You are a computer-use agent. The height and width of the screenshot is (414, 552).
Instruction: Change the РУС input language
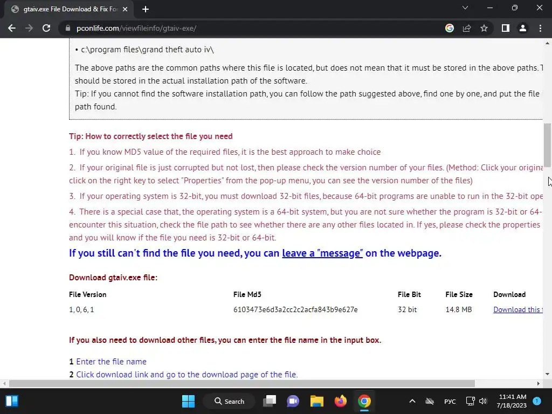tap(450, 401)
